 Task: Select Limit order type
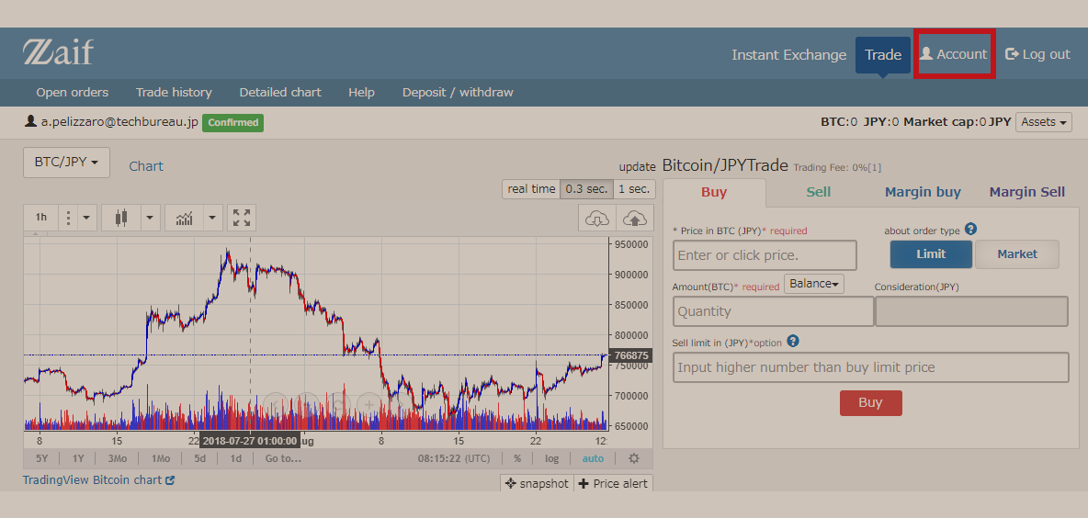pos(931,253)
